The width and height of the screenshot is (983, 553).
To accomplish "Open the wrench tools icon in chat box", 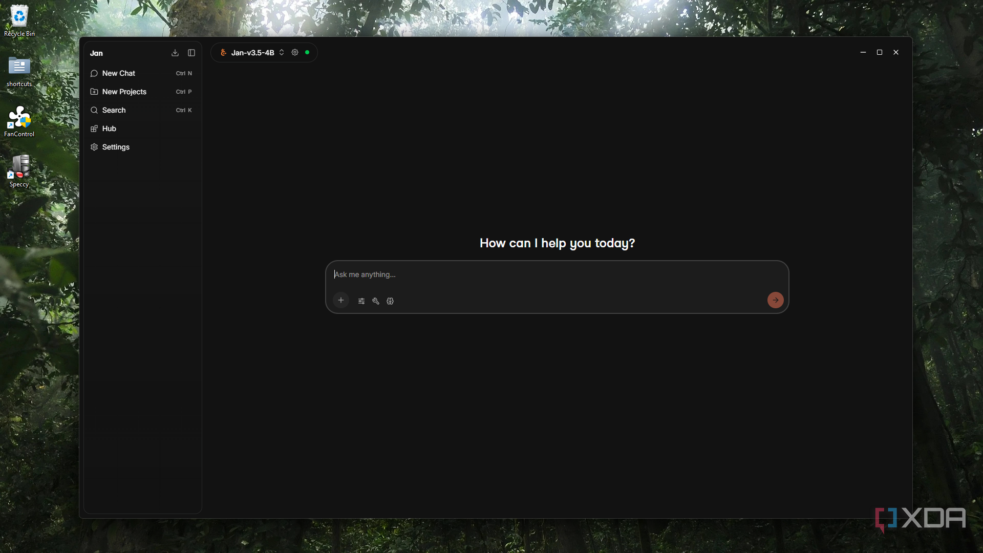I will coord(376,301).
